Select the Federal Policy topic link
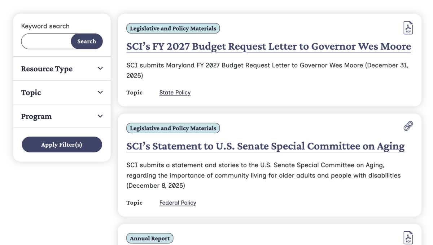The width and height of the screenshot is (433, 245). pos(178,202)
